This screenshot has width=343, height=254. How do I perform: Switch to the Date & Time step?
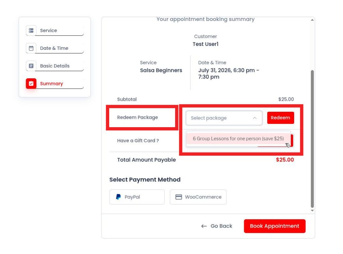tap(55, 48)
